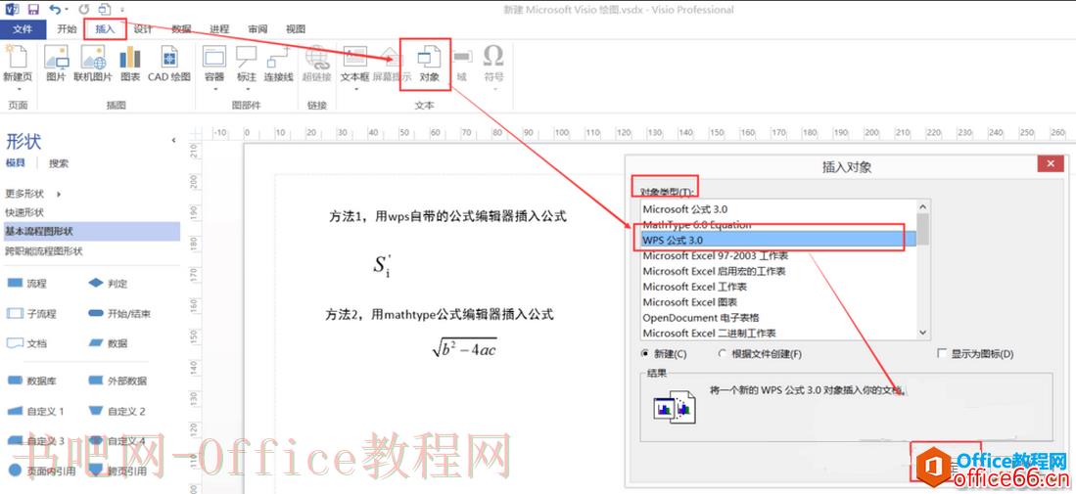Switch to the 开始 tab
The height and width of the screenshot is (494, 1076).
tap(66, 29)
